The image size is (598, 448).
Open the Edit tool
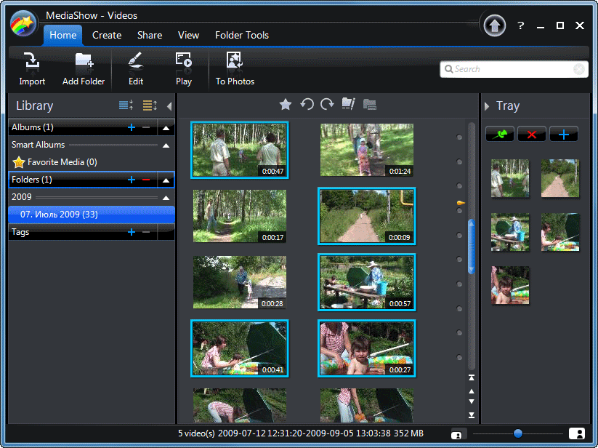click(136, 69)
